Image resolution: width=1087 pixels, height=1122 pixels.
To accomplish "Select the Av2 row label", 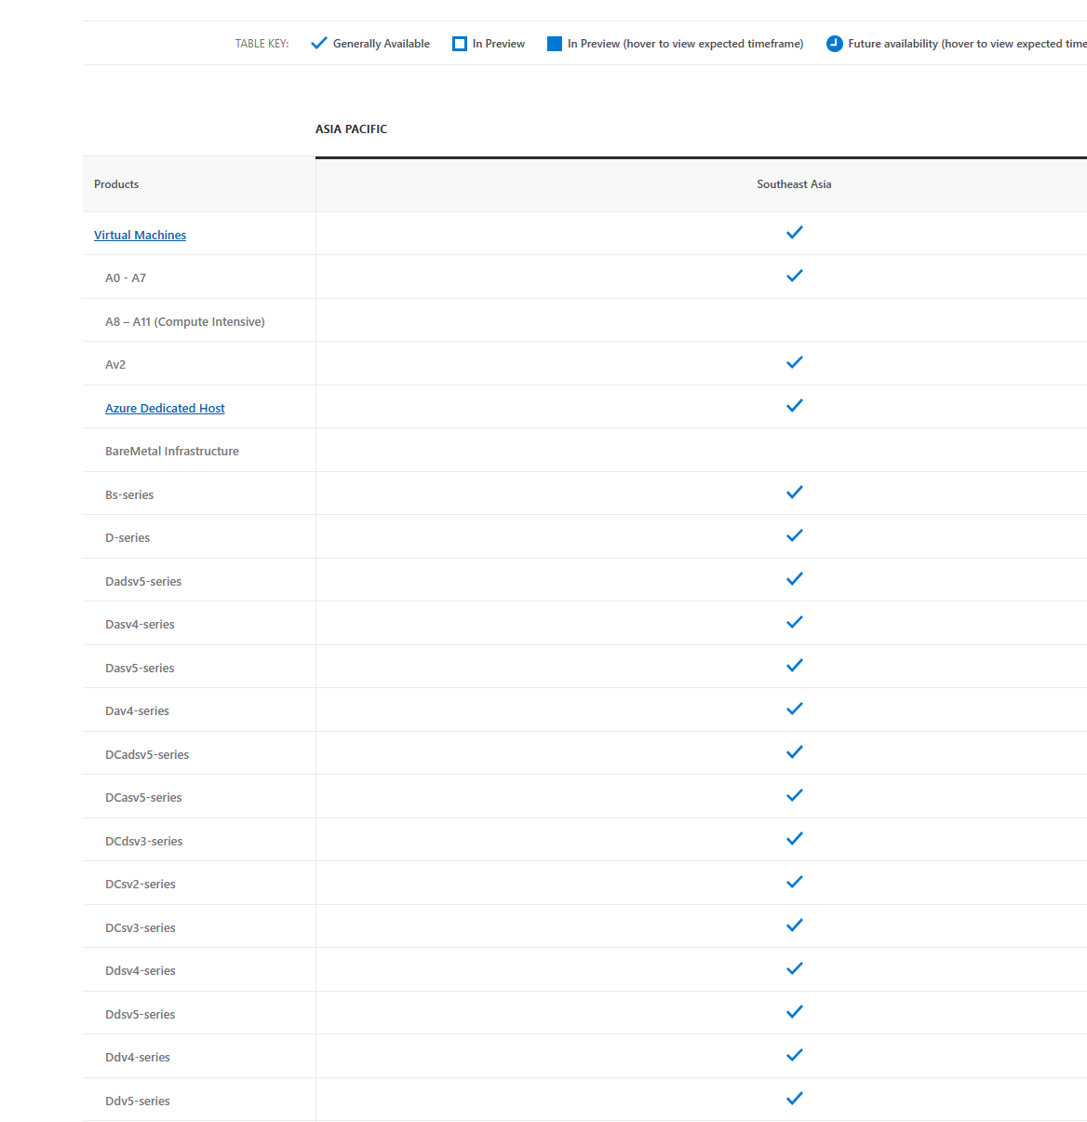I will (115, 365).
